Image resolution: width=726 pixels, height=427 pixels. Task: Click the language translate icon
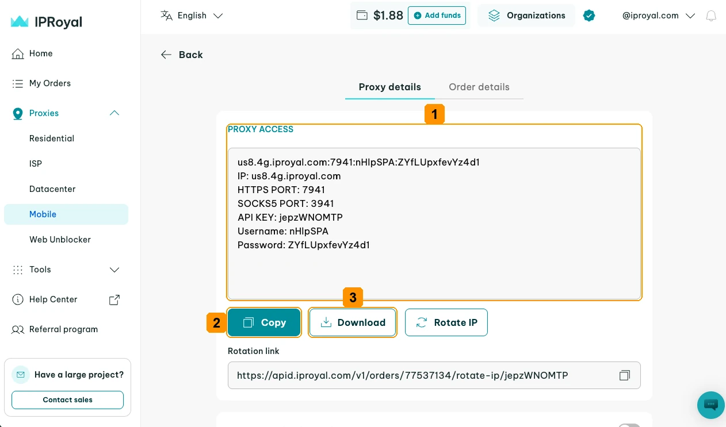point(166,16)
